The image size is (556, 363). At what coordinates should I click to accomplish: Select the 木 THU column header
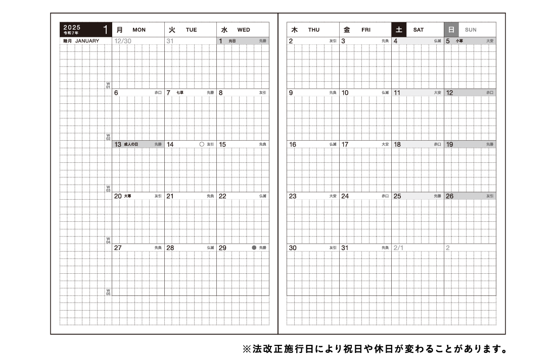pos(312,30)
